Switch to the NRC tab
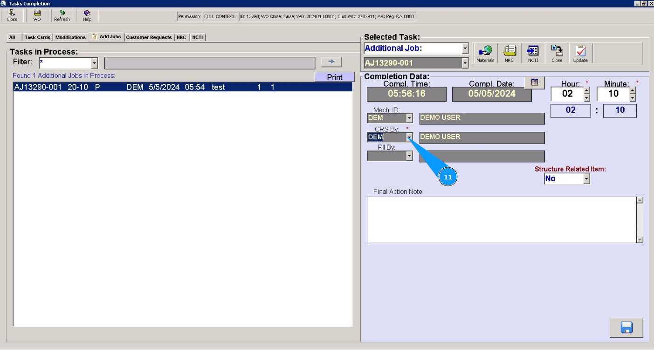The height and width of the screenshot is (350, 654). pos(181,37)
